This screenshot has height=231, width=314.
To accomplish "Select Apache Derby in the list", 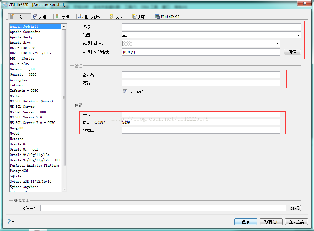I will point(35,37).
